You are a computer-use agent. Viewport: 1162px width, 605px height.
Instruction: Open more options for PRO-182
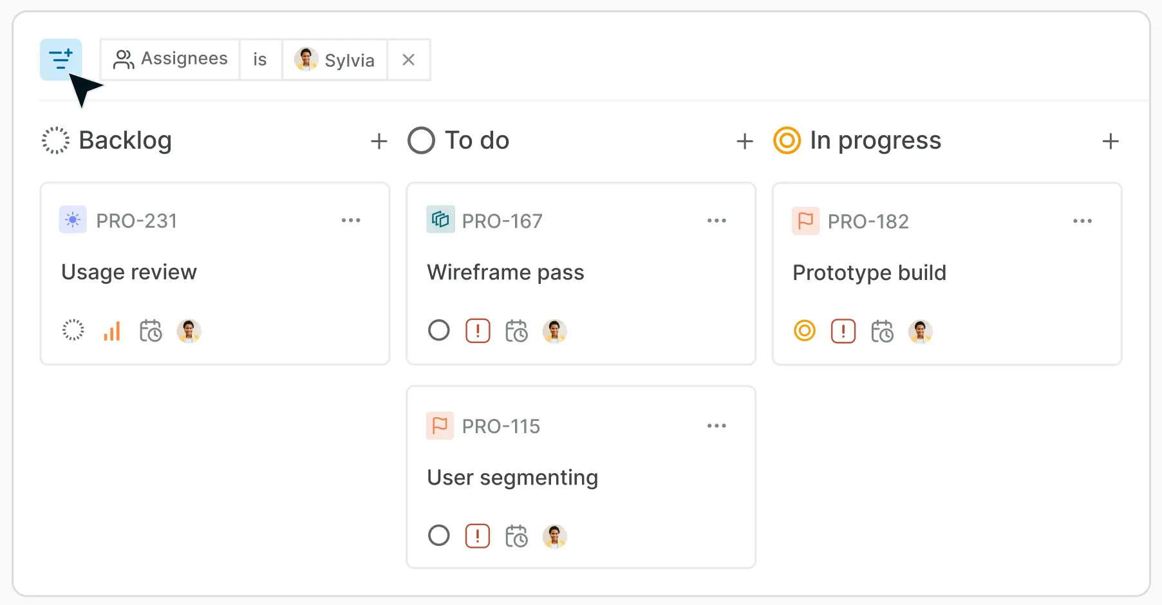tap(1082, 221)
